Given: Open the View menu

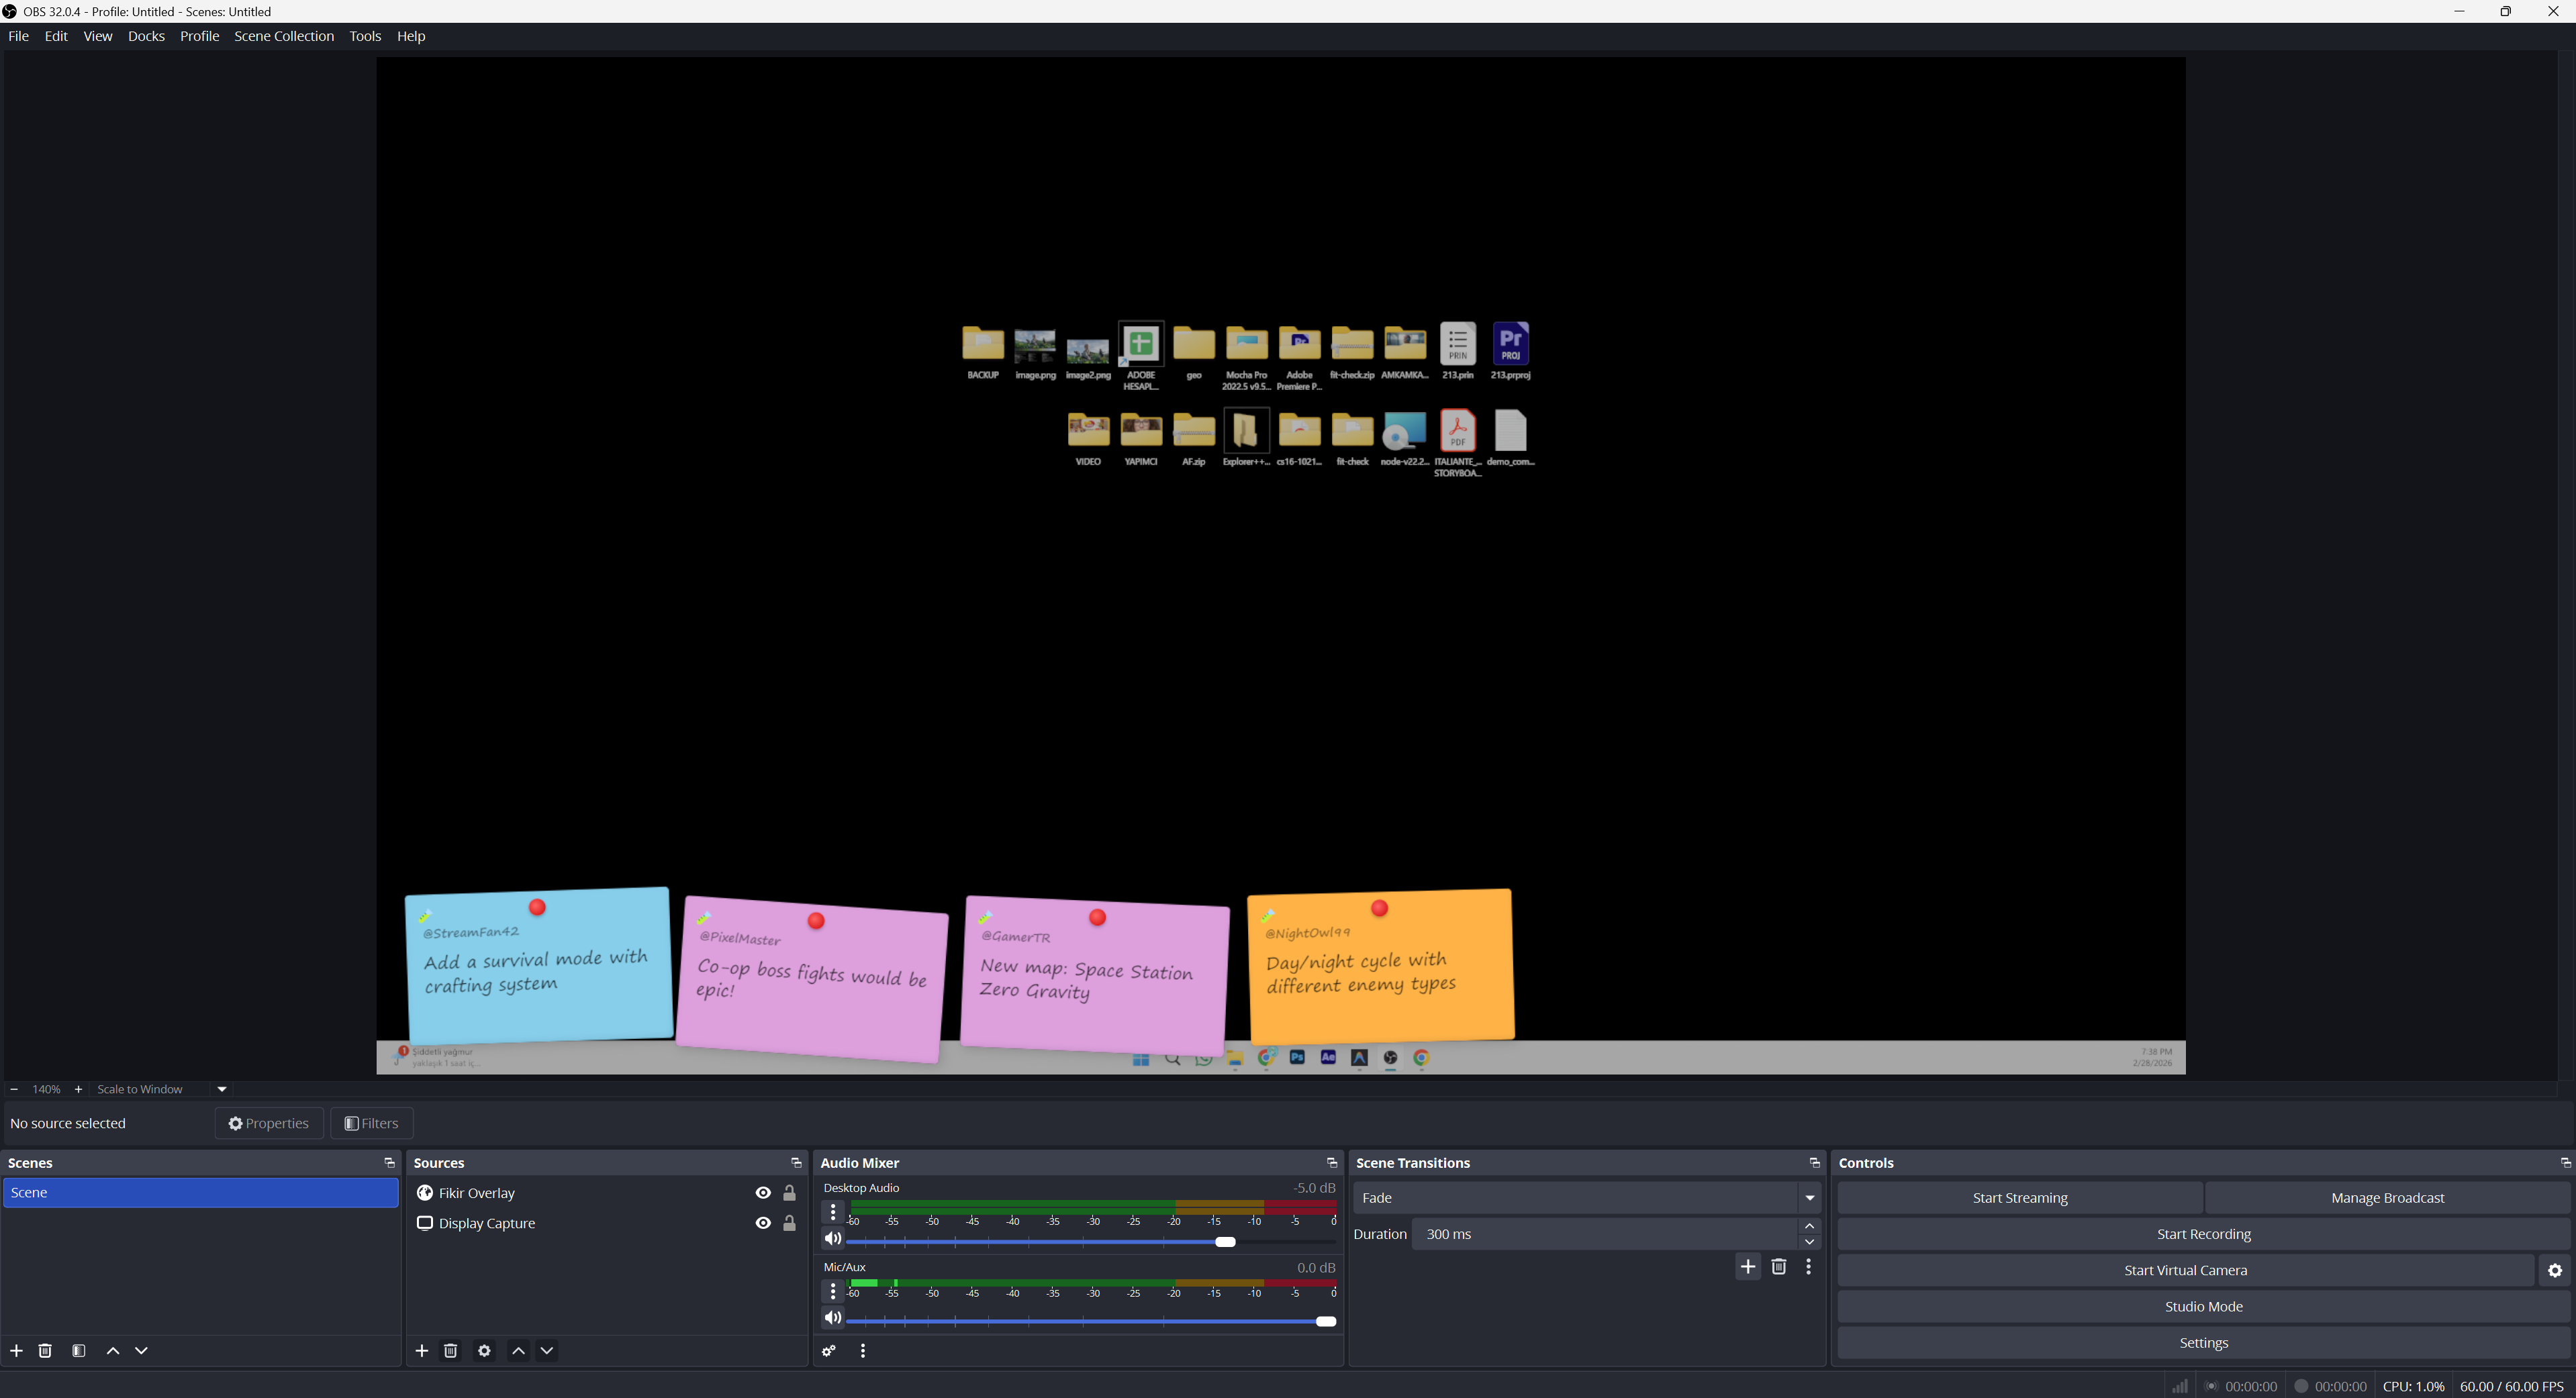Looking at the screenshot, I should (x=98, y=36).
